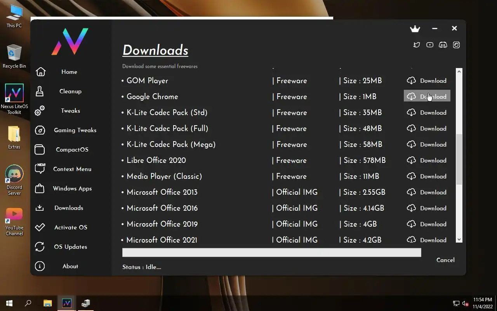Download Google Chrome
The width and height of the screenshot is (497, 311).
click(x=427, y=97)
